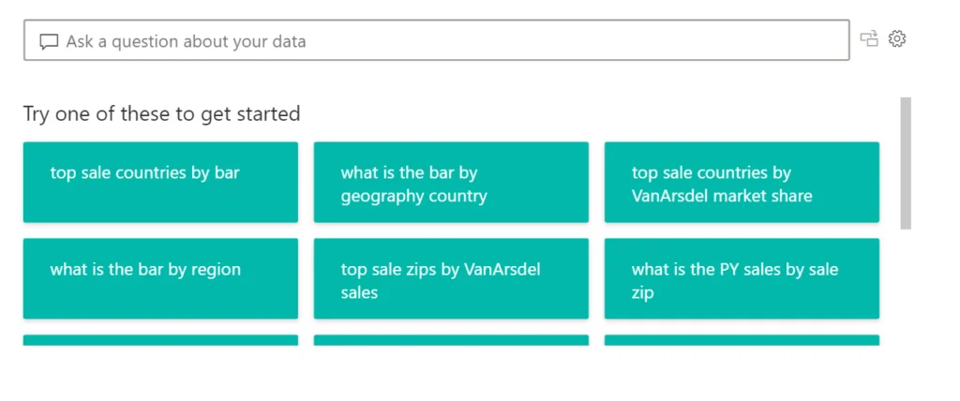
Task: Choose 'top sale zips by VanArsdel sales' suggestion
Action: click(451, 278)
